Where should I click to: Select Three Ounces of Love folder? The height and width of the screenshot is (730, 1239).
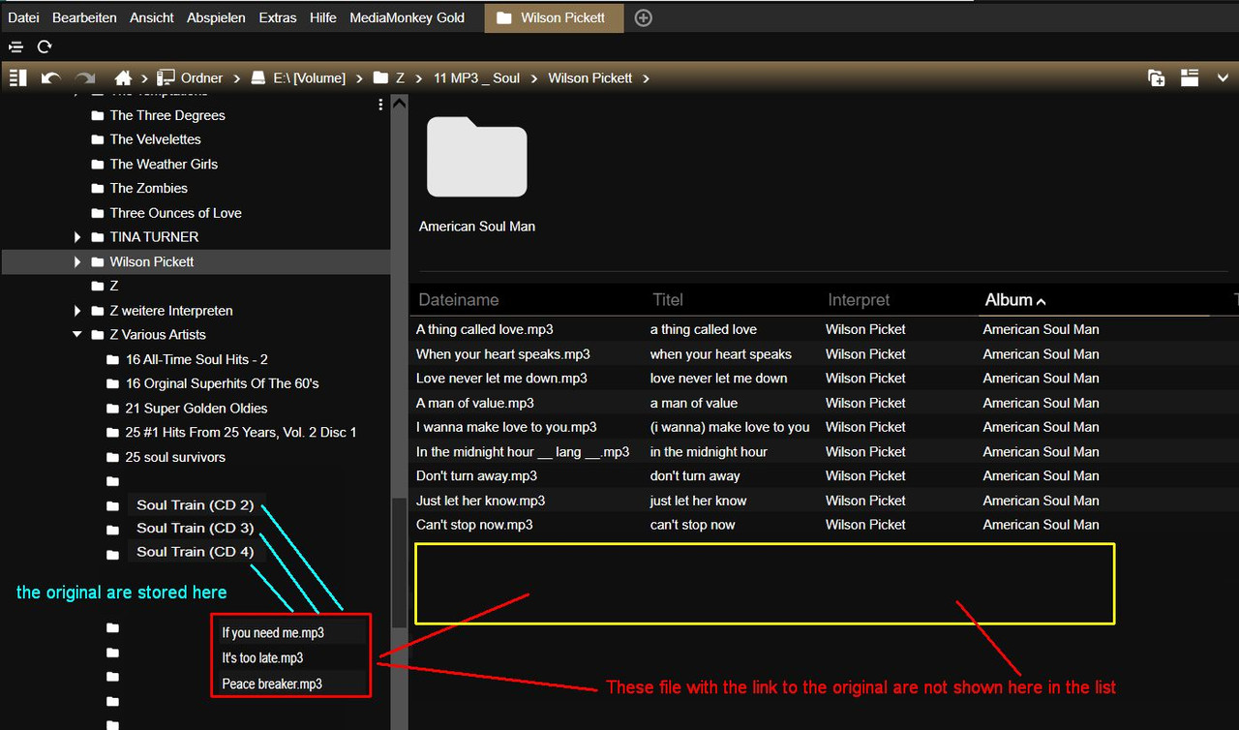(175, 213)
